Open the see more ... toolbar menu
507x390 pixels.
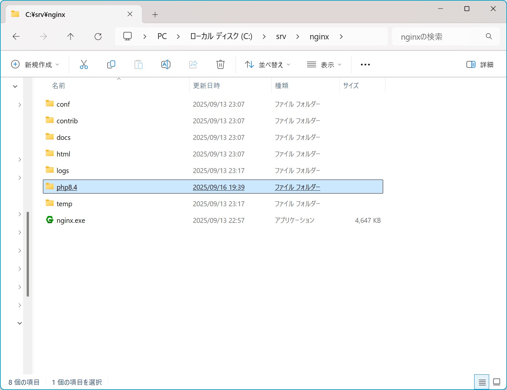pyautogui.click(x=365, y=64)
